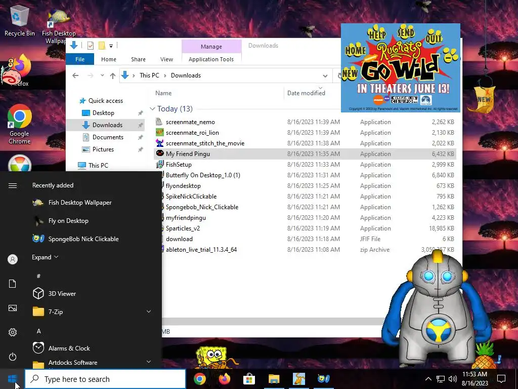Click the taskbar clock and date
This screenshot has height=389, width=518.
474,379
